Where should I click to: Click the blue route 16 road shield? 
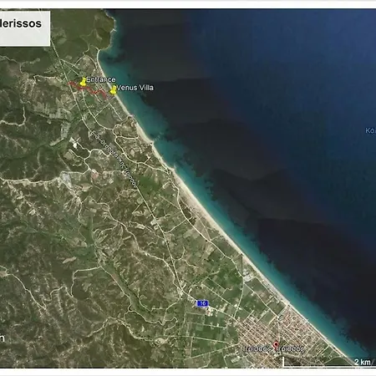coord(202,303)
